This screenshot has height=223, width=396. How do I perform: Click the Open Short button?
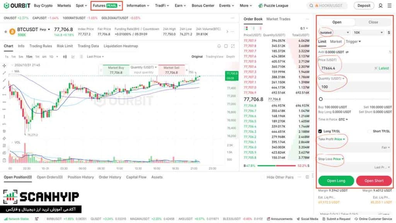[x=374, y=181]
